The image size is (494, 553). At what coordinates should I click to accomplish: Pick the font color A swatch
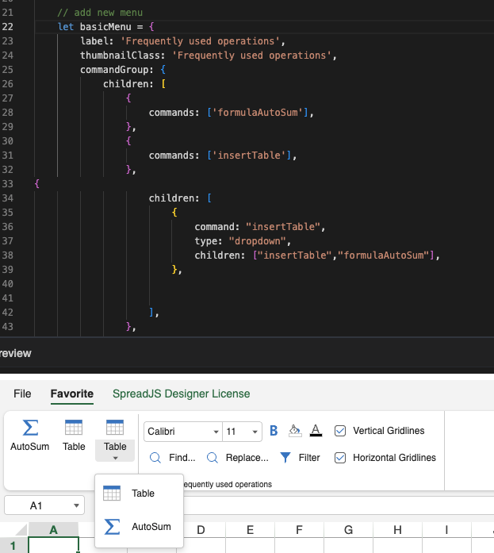[x=316, y=431]
